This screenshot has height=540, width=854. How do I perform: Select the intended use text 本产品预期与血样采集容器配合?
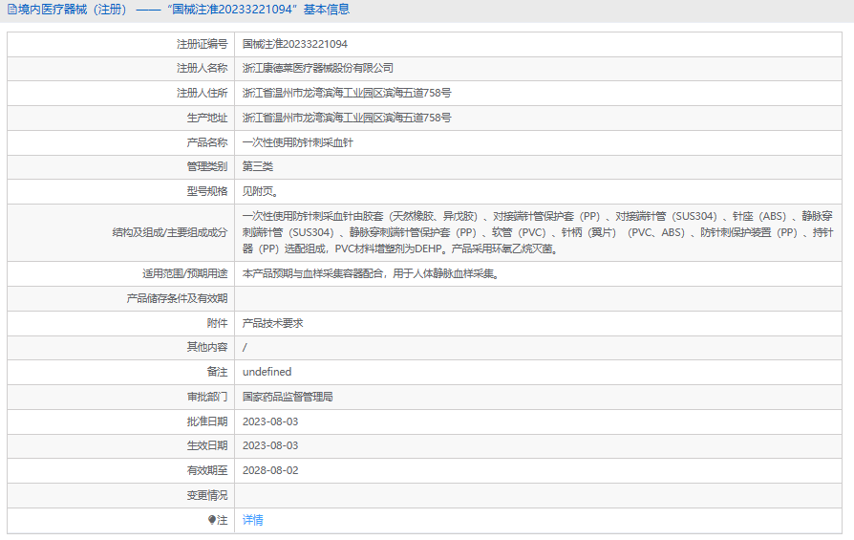click(x=372, y=273)
